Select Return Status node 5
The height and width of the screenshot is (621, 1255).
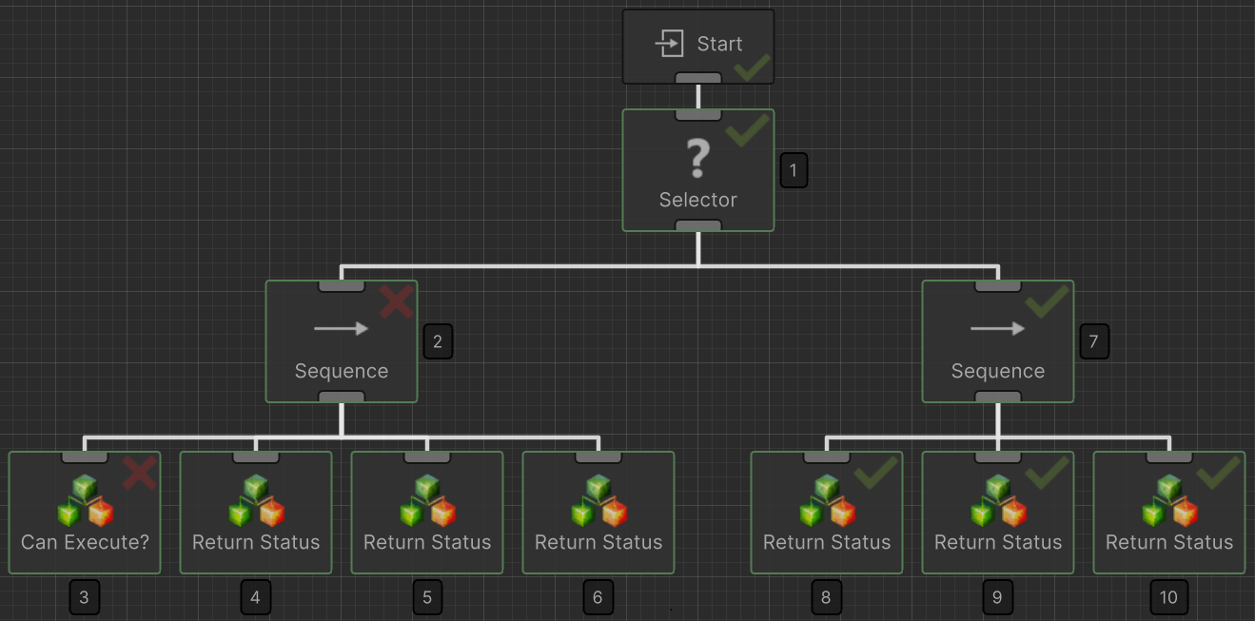(426, 540)
